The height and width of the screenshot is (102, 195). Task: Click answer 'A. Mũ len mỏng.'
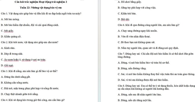coord(10,19)
